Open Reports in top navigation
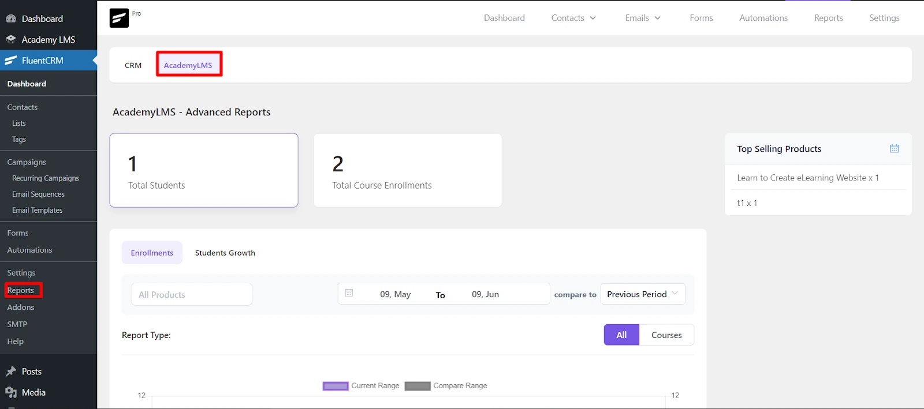The height and width of the screenshot is (409, 924). [x=828, y=18]
